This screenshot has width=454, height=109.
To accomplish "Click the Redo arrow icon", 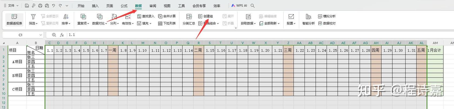I will pyautogui.click(x=60, y=6).
